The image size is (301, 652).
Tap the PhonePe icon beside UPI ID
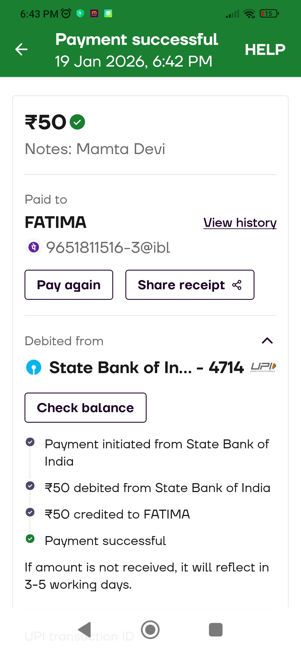click(x=34, y=247)
